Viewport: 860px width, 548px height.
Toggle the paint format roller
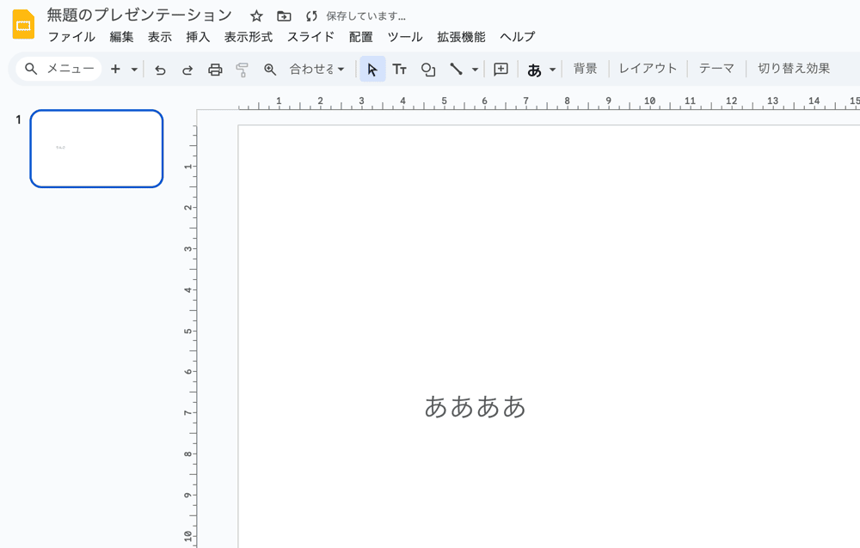click(x=243, y=70)
